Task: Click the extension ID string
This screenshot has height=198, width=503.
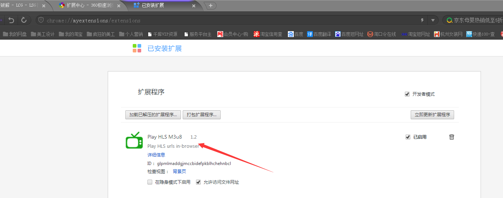Action: (194, 164)
